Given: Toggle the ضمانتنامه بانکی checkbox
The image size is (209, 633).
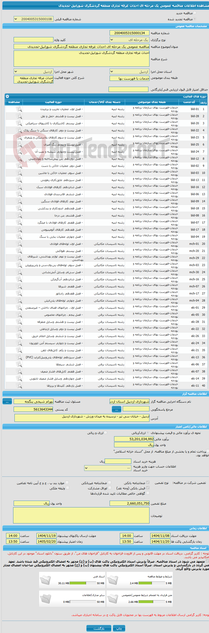Looking at the screenshot, I should click(x=148, y=482).
